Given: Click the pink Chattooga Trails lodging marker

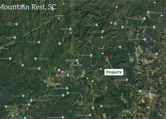Looking at the screenshot, I should 62,72.
